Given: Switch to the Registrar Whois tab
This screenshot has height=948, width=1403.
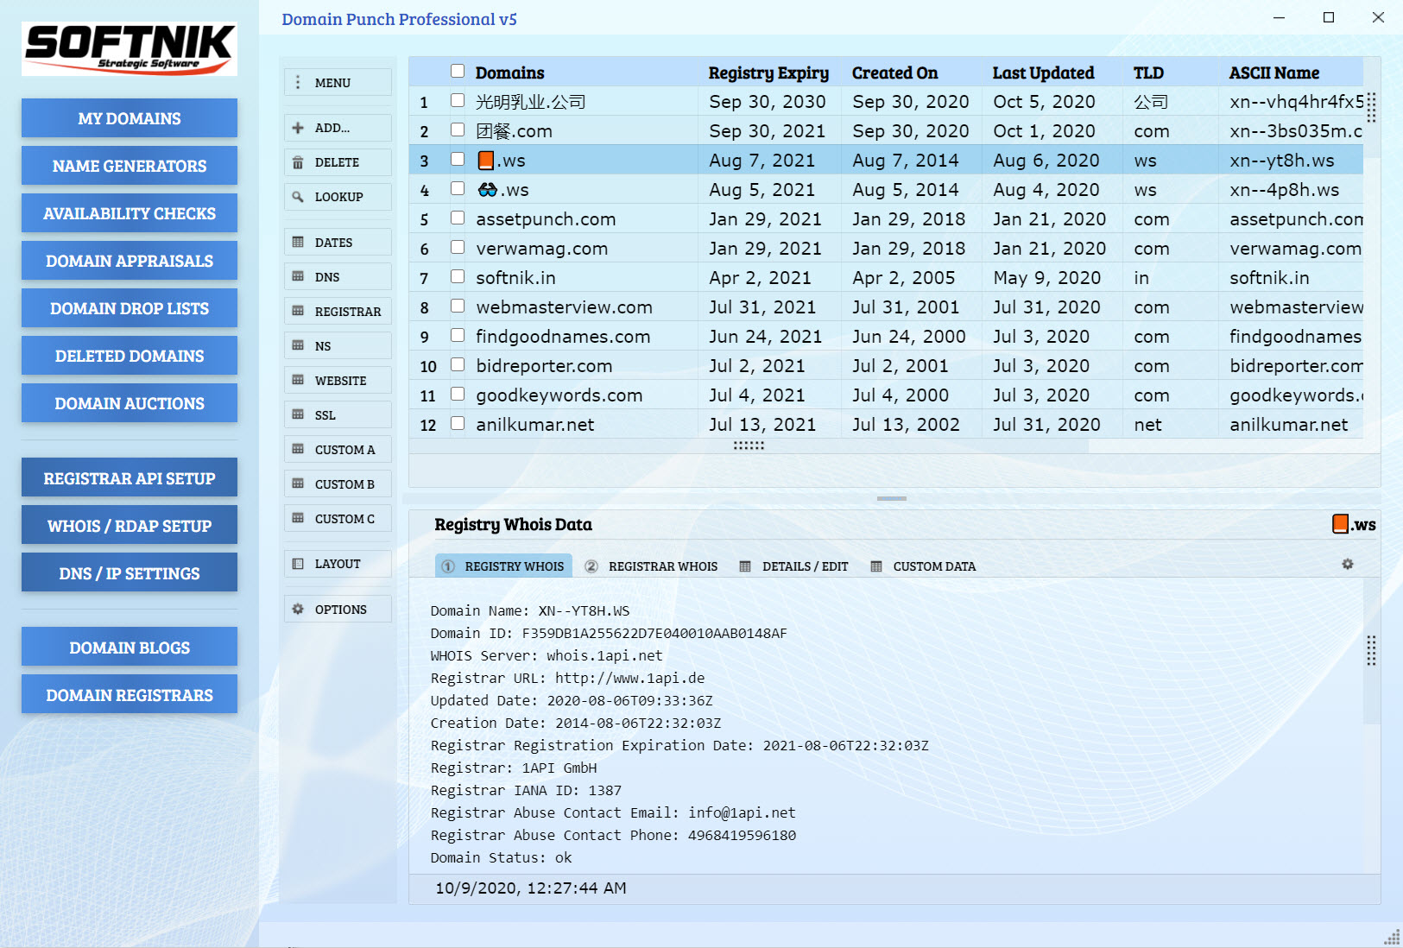Looking at the screenshot, I should pos(652,566).
